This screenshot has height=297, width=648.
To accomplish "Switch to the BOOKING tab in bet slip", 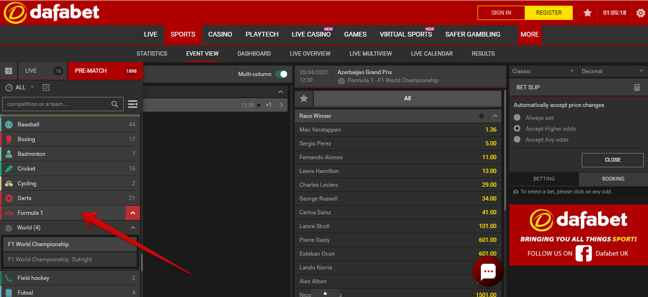I will [613, 179].
